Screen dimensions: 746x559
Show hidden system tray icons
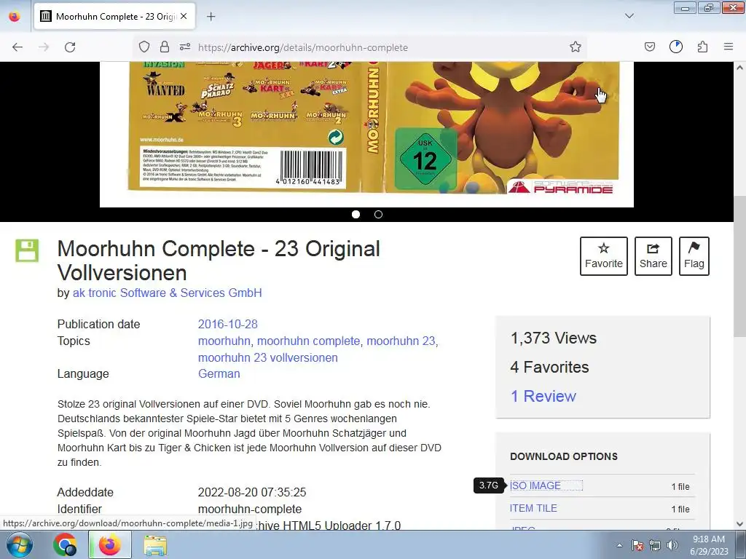pyautogui.click(x=619, y=545)
